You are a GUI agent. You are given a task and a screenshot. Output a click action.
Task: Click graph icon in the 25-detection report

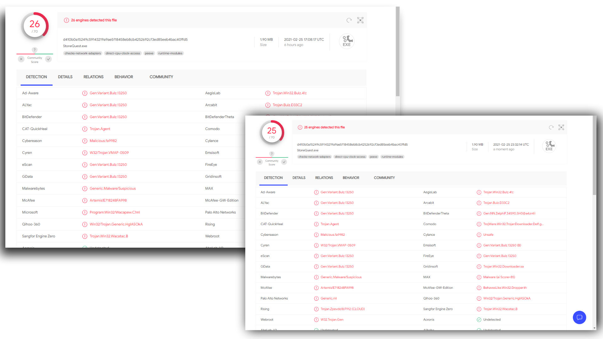pyautogui.click(x=561, y=127)
